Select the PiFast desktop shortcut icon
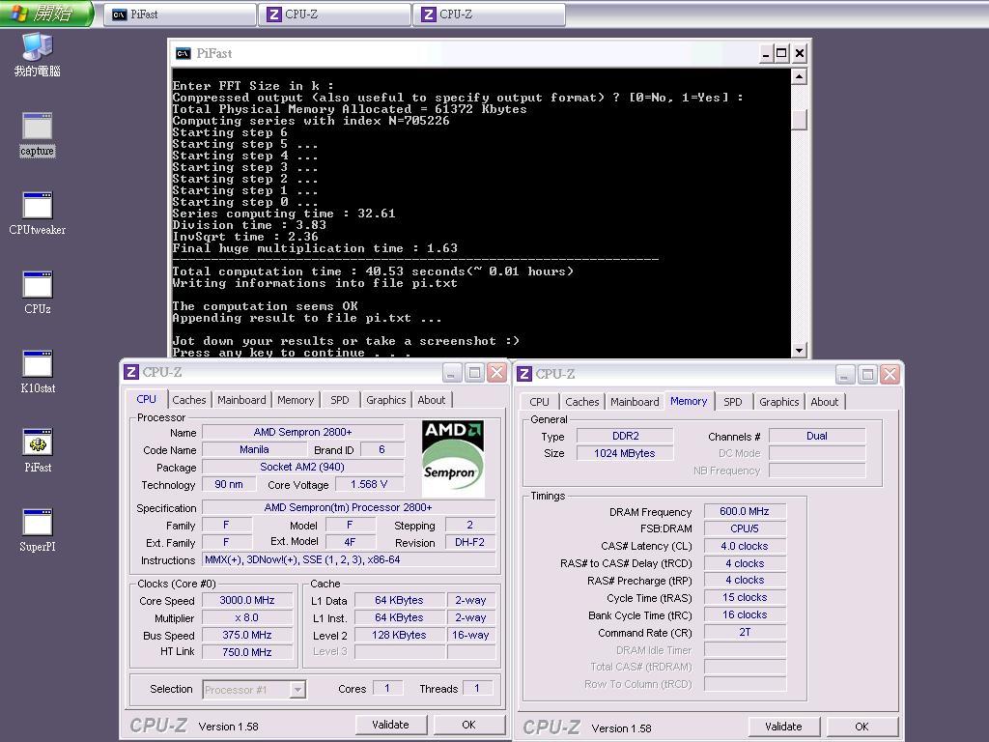The width and height of the screenshot is (989, 742). (x=38, y=451)
